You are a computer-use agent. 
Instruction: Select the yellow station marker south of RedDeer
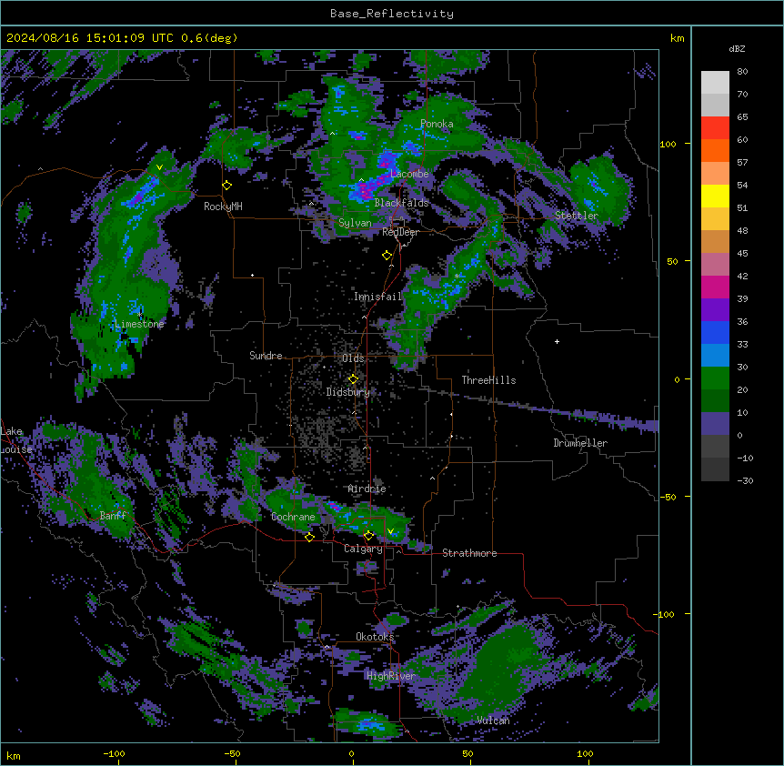[387, 256]
